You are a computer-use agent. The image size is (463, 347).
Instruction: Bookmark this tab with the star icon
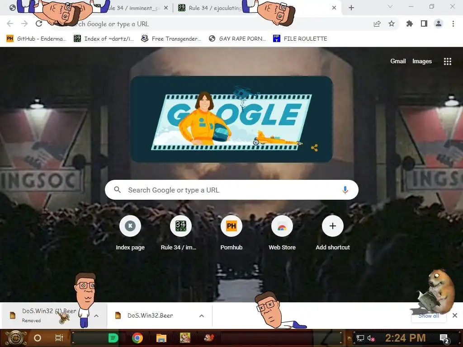pos(392,23)
